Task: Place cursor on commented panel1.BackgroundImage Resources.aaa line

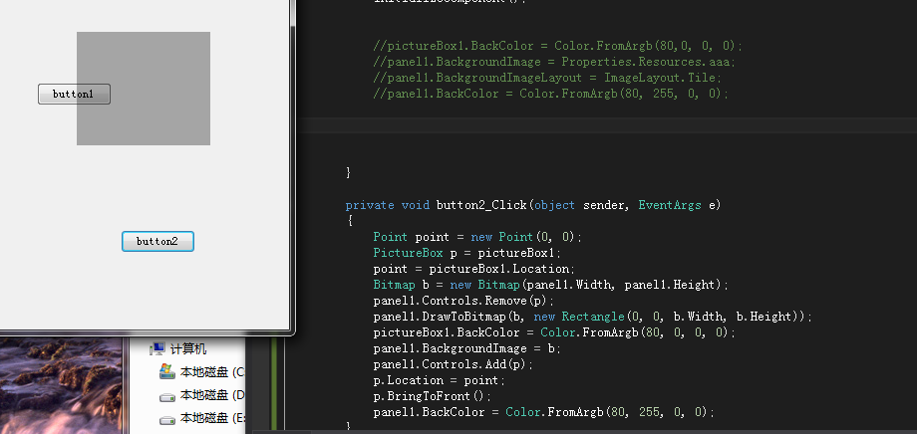Action: pyautogui.click(x=554, y=62)
